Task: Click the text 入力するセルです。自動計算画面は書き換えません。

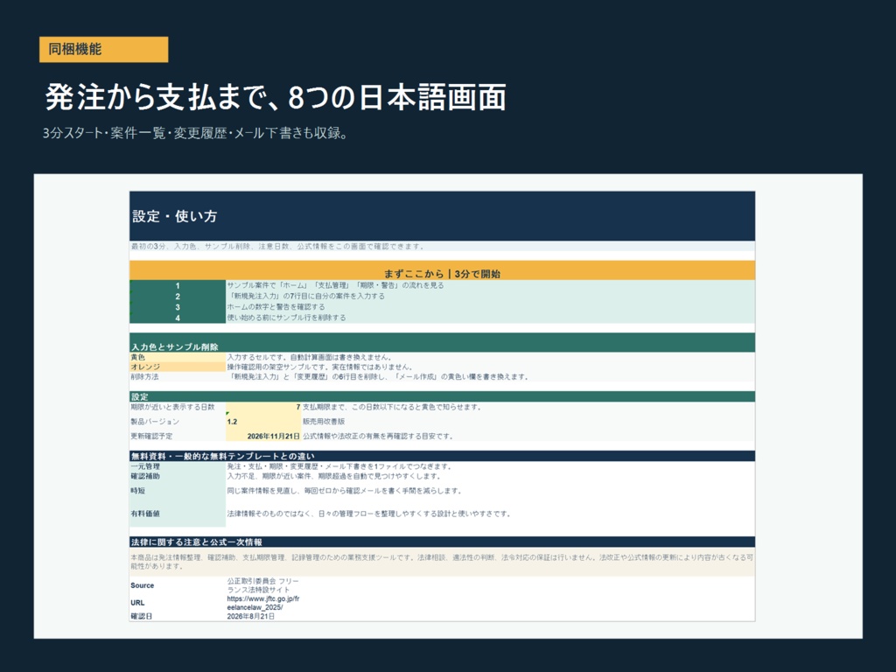Action: pos(310,357)
